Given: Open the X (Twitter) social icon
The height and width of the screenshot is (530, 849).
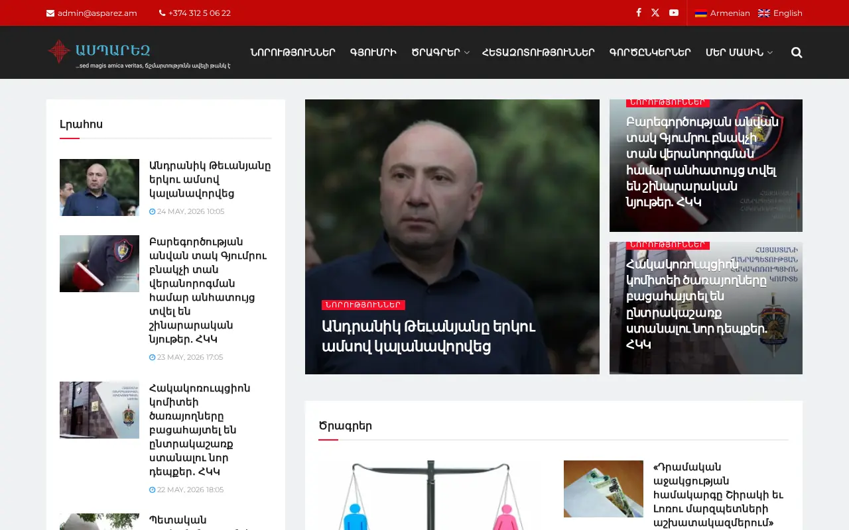Looking at the screenshot, I should coord(655,13).
